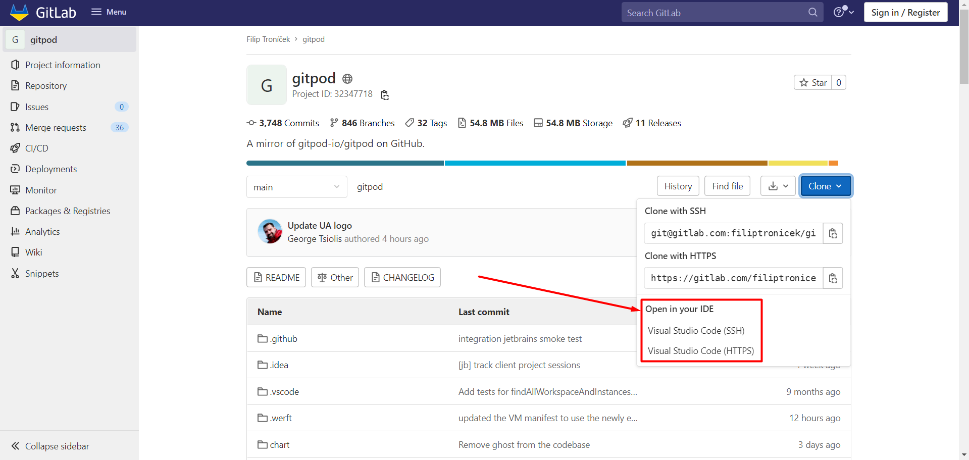Screen dimensions: 969x460
Task: Open the download source code dropdown
Action: [778, 186]
